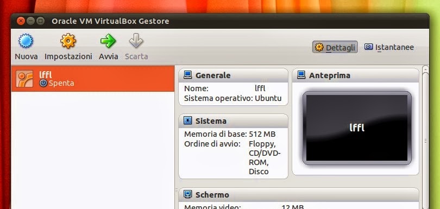The image size is (440, 209).
Task: Switch to Dettagli view
Action: (335, 47)
